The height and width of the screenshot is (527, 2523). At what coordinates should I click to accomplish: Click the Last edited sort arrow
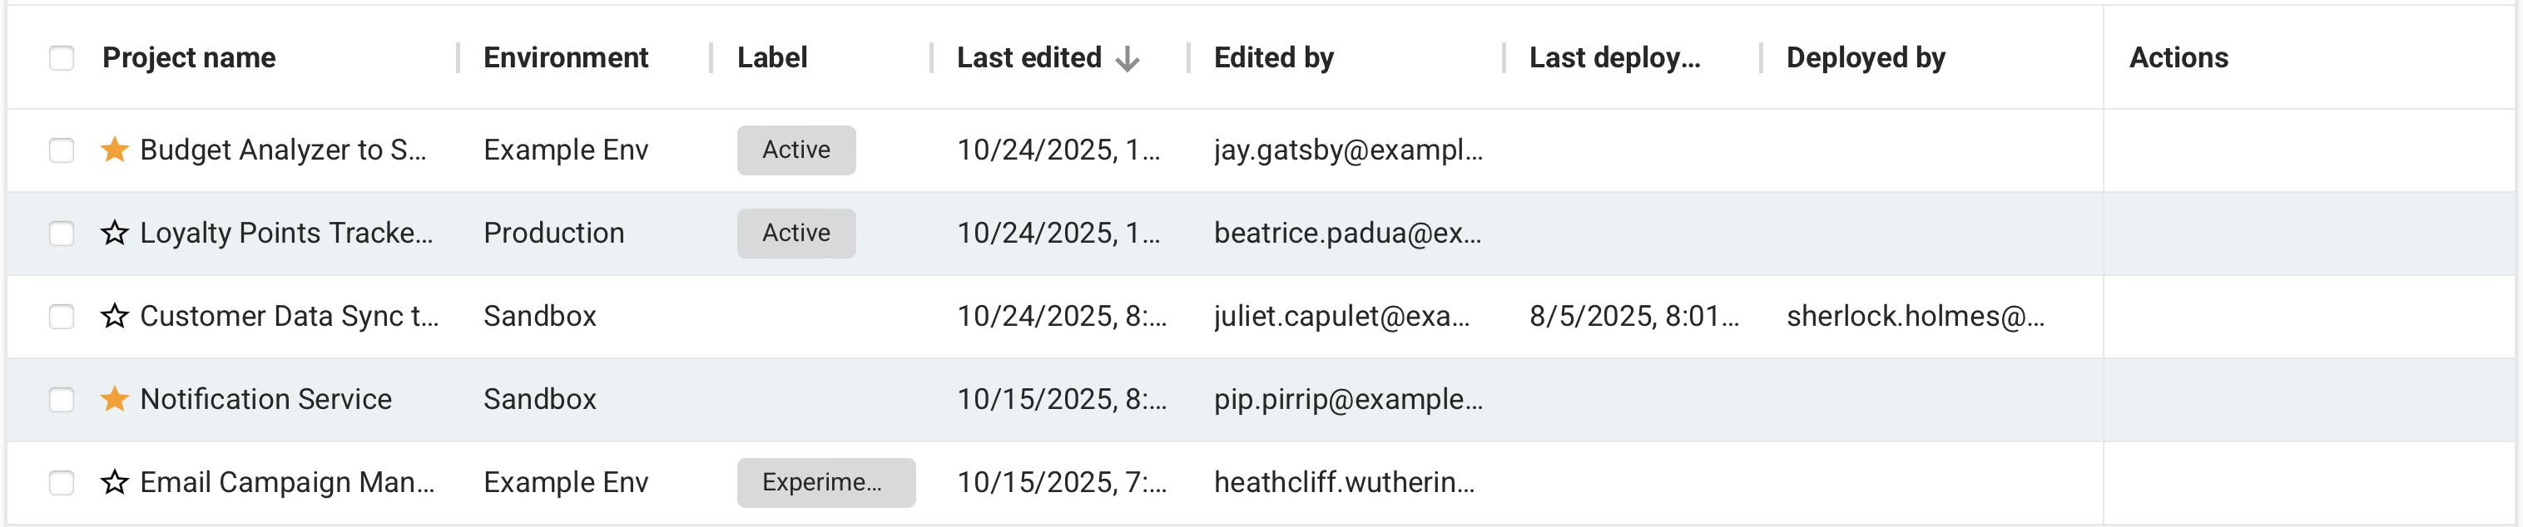[x=1128, y=59]
